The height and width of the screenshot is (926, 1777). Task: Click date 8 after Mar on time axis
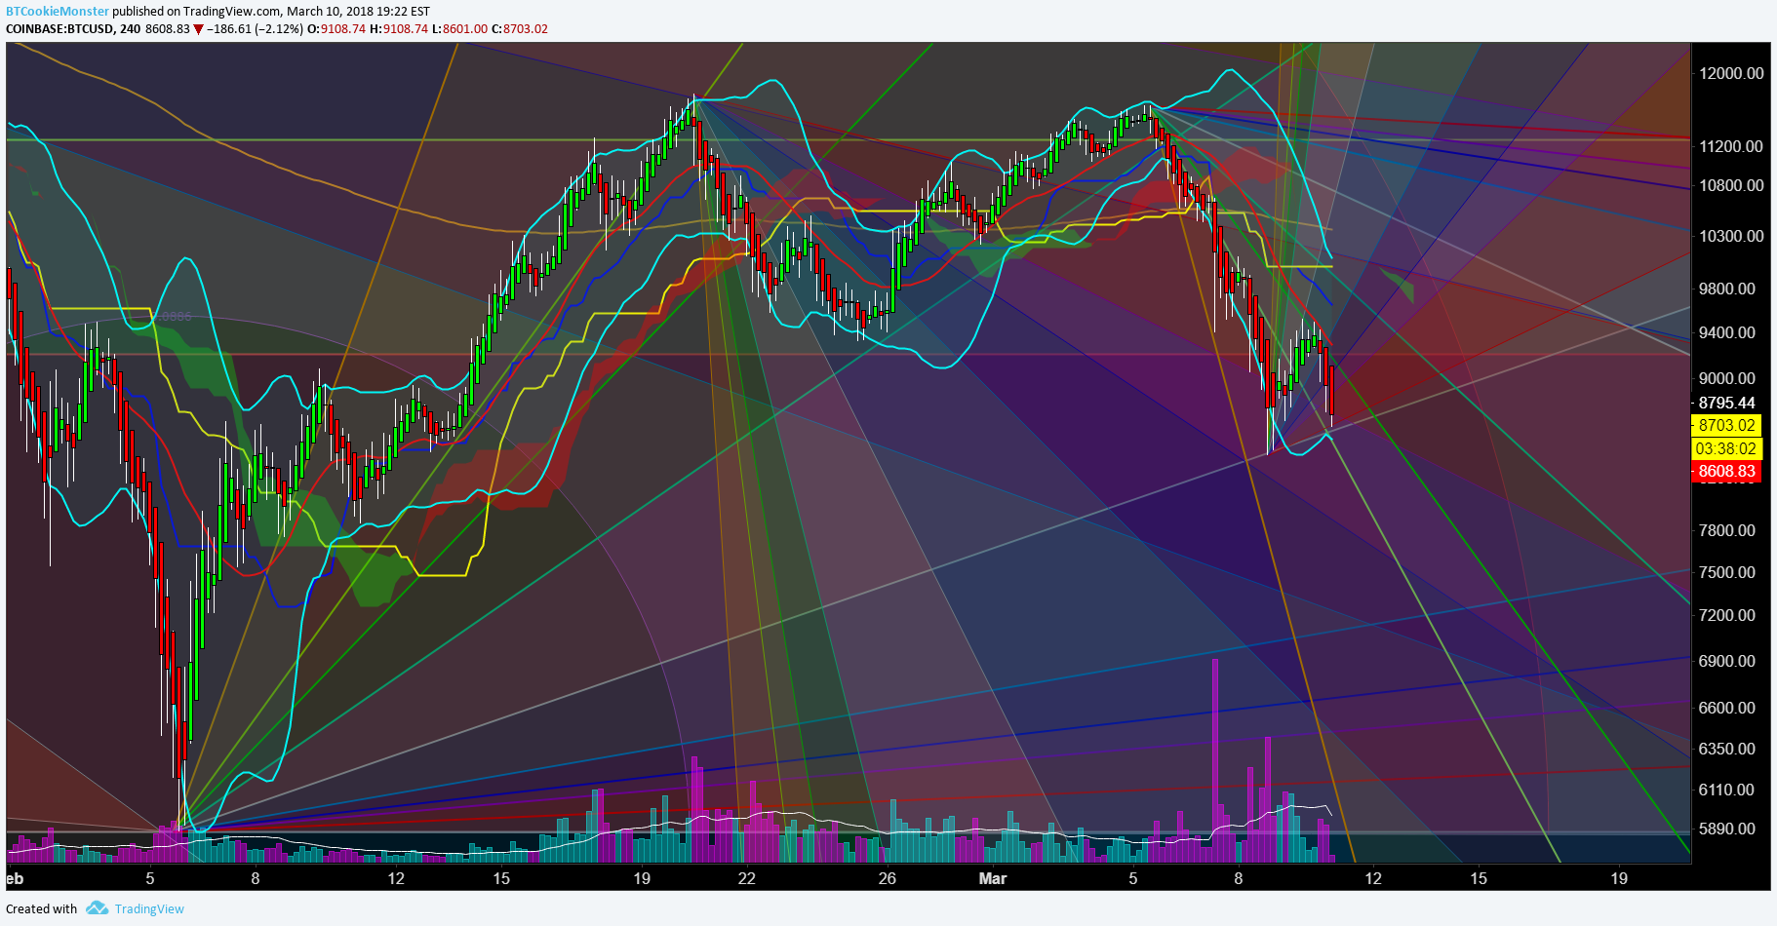click(x=1239, y=878)
